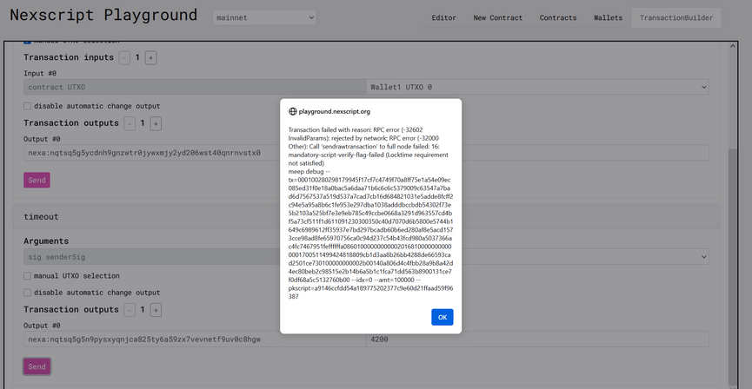This screenshot has height=389, width=752.
Task: Click the upper Send button
Action: click(37, 180)
